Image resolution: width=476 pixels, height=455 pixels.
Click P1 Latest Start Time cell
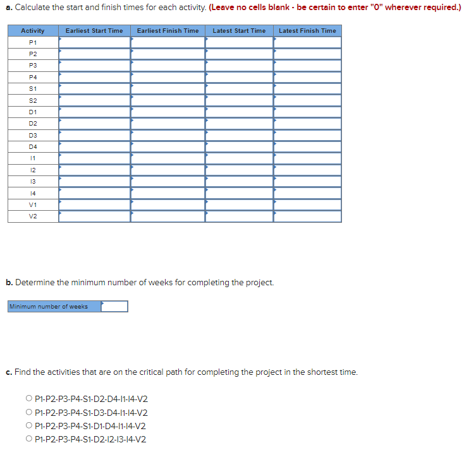click(x=239, y=42)
